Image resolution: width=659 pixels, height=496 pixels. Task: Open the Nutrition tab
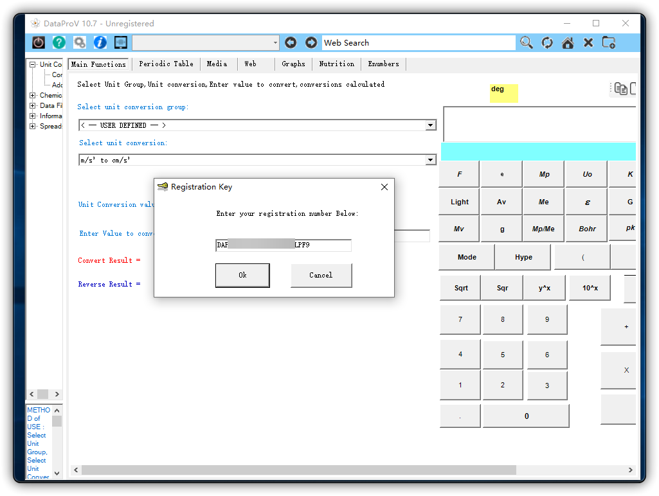(x=336, y=64)
